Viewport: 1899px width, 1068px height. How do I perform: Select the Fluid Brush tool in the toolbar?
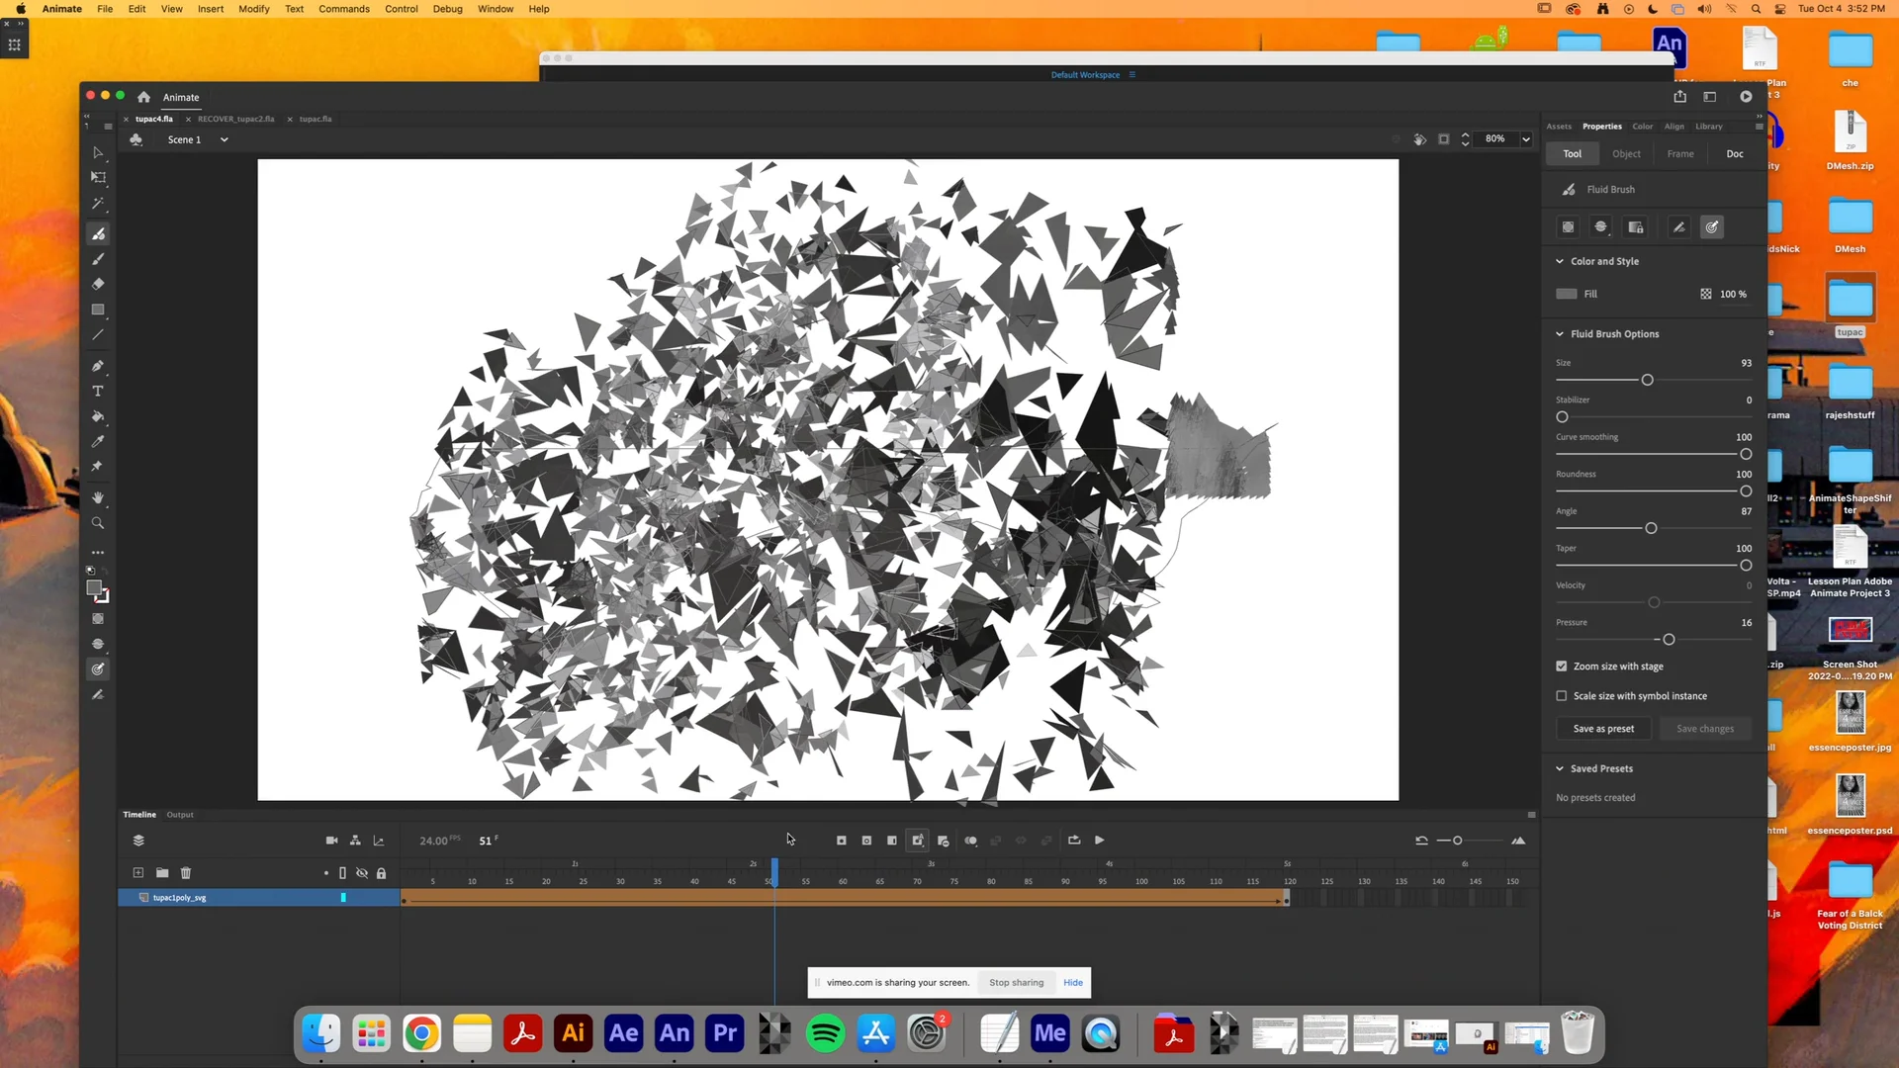(98, 234)
